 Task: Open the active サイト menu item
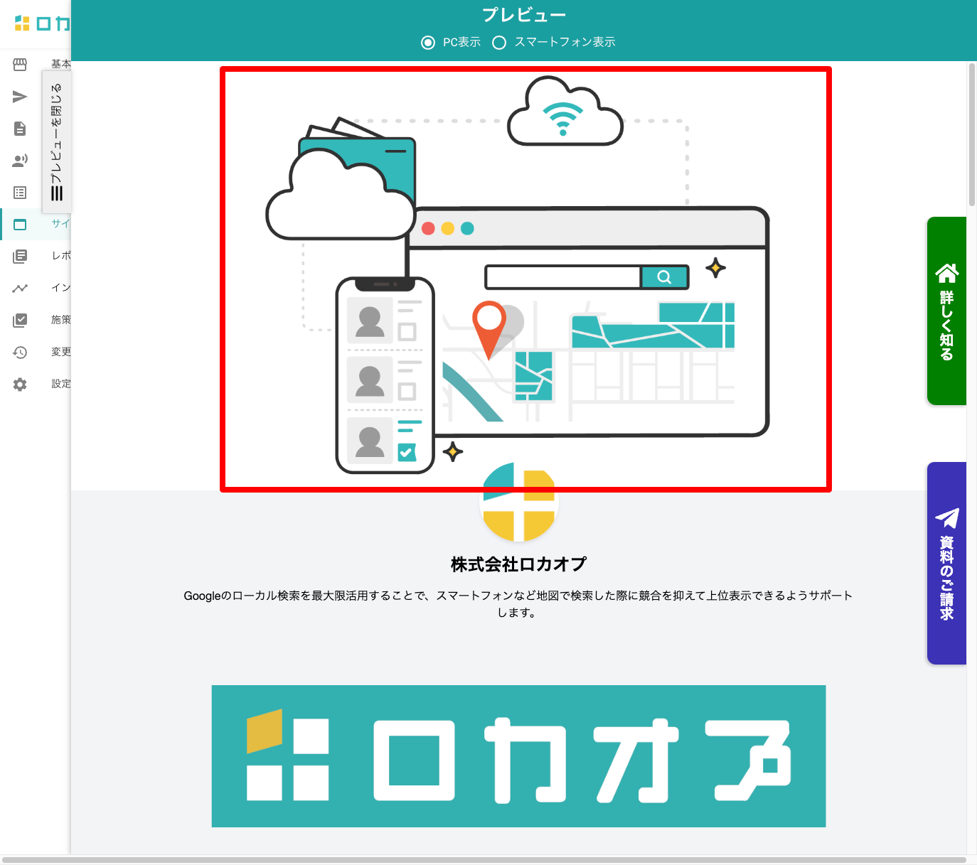point(60,224)
